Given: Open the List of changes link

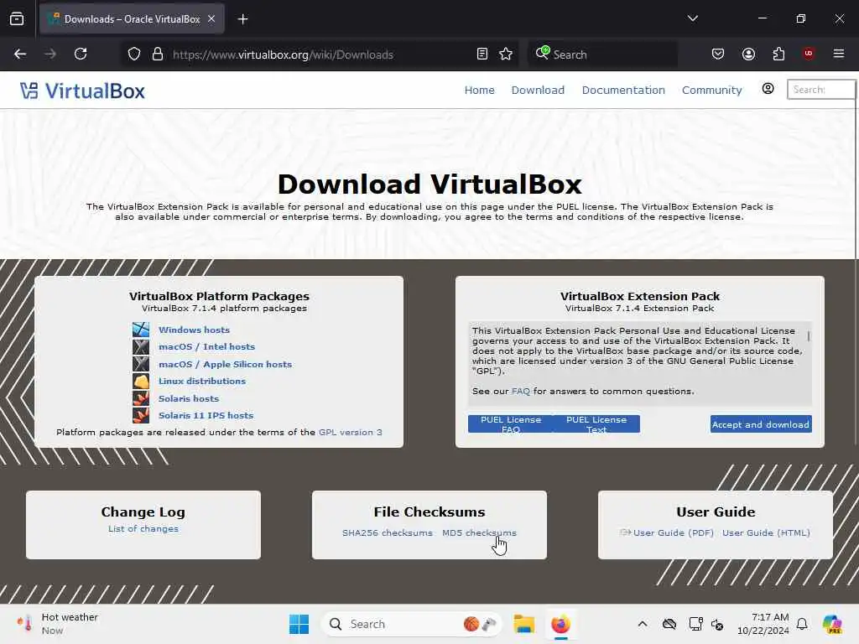Looking at the screenshot, I should point(143,528).
